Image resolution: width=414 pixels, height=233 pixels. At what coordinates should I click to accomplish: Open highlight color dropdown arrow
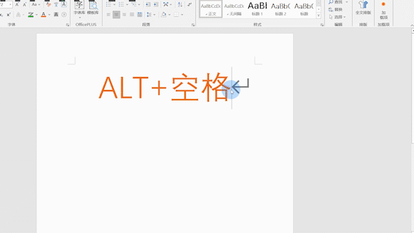click(36, 14)
